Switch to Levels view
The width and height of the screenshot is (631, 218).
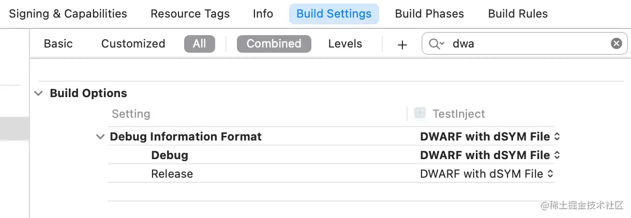point(345,44)
